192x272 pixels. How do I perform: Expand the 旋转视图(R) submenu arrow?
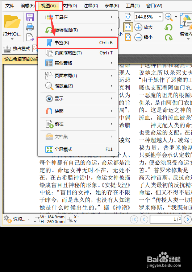[112, 30]
